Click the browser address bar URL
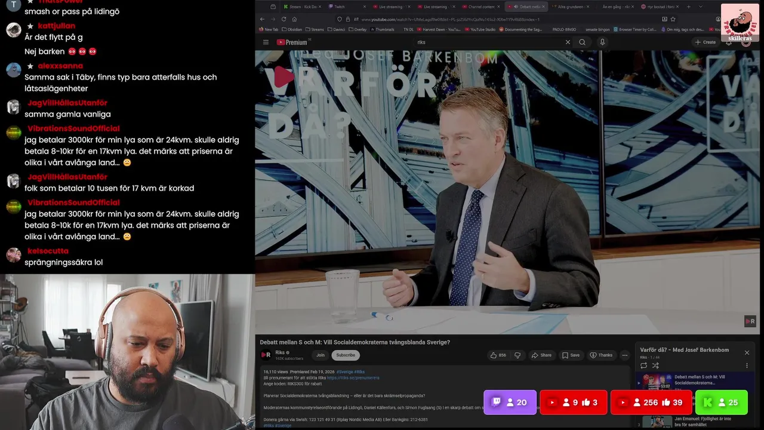 [451, 19]
